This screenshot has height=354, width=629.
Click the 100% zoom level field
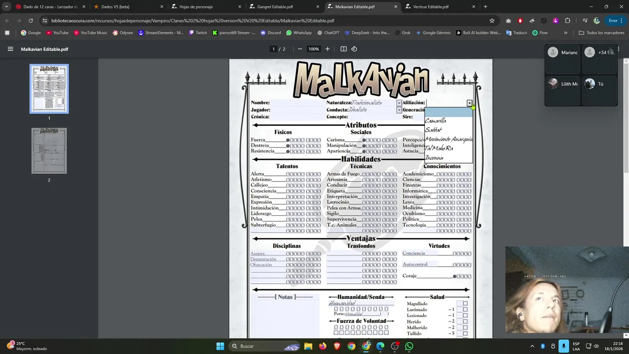coord(314,49)
